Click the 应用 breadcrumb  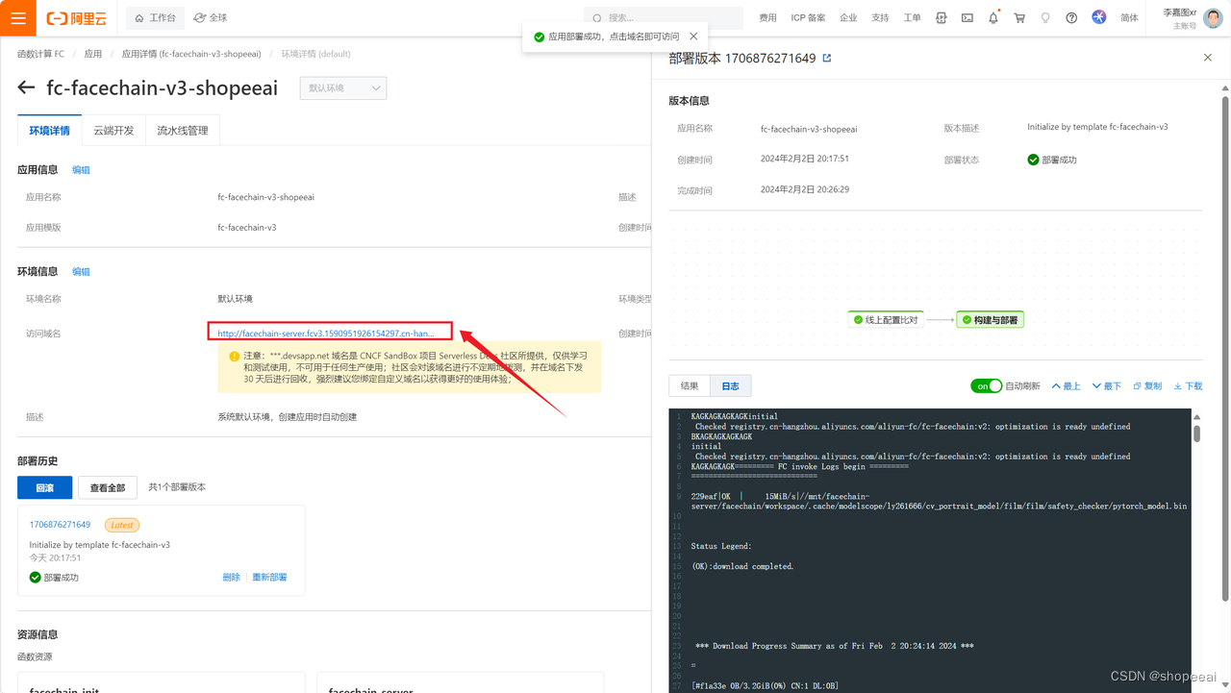pyautogui.click(x=92, y=54)
